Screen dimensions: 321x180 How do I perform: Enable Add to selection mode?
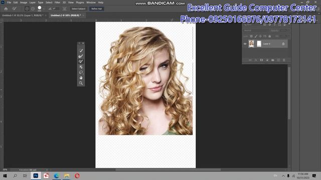[x=27, y=9]
